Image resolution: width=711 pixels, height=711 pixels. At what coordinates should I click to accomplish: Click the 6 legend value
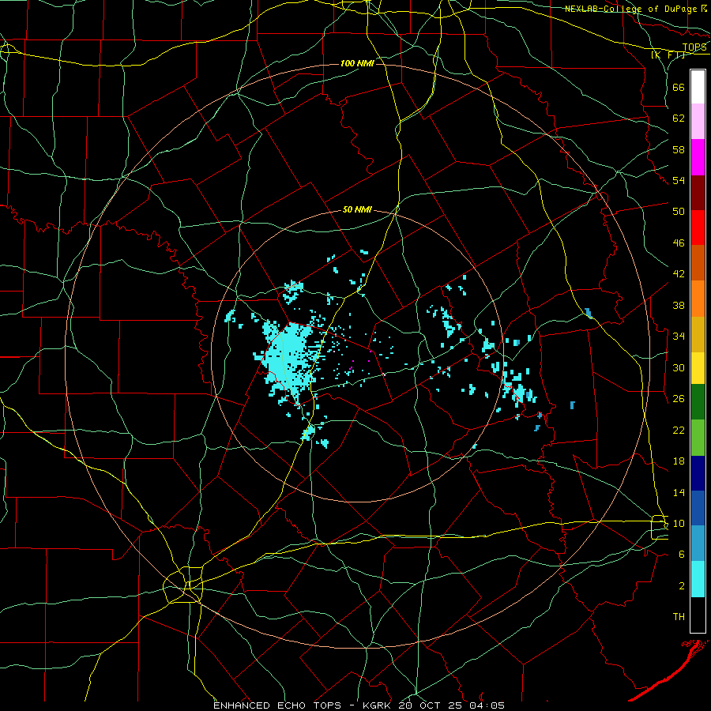682,555
